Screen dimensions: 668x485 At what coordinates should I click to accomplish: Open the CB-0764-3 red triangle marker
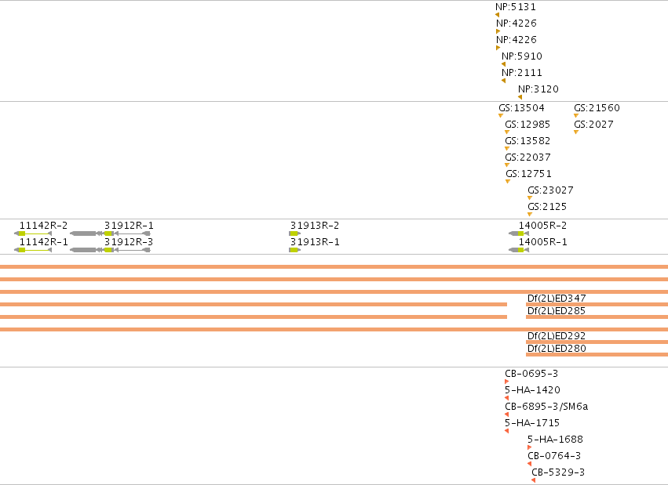coord(530,464)
